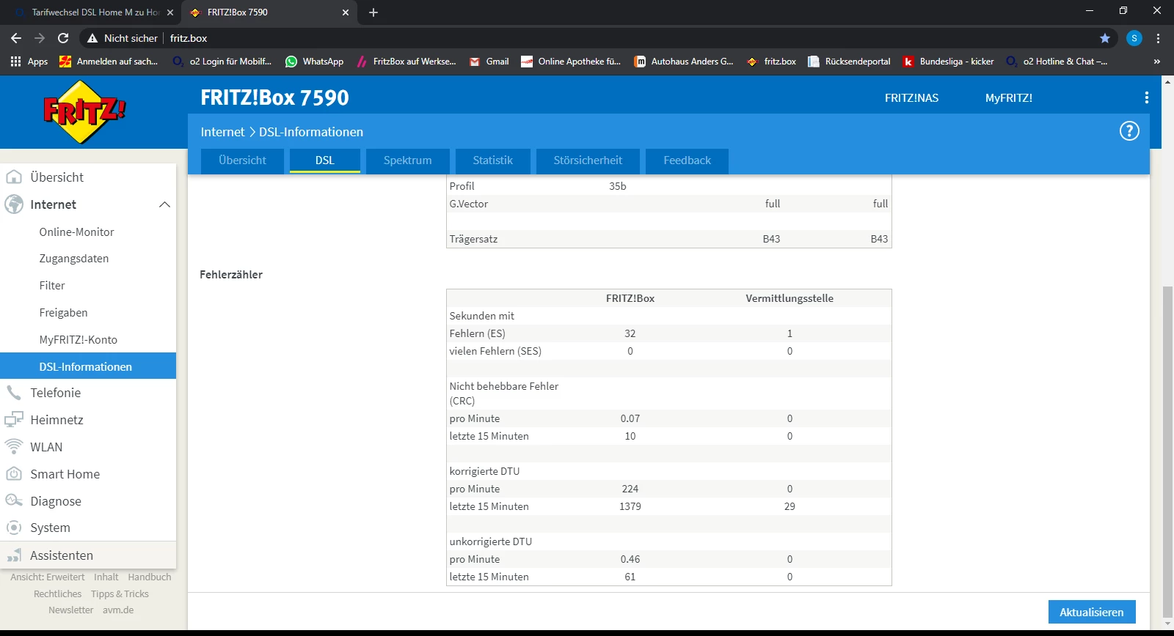Click the Aktualisieren button
Image resolution: width=1174 pixels, height=636 pixels.
point(1092,612)
